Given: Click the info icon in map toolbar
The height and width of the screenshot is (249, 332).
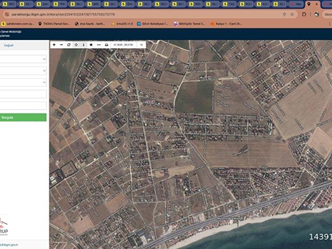Looking at the screenshot, I should 84,45.
